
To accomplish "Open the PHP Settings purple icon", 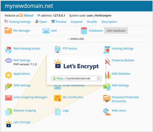I will [9, 60].
